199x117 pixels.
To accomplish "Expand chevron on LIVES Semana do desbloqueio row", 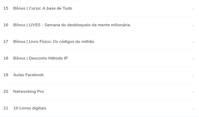I will pyautogui.click(x=193, y=25).
